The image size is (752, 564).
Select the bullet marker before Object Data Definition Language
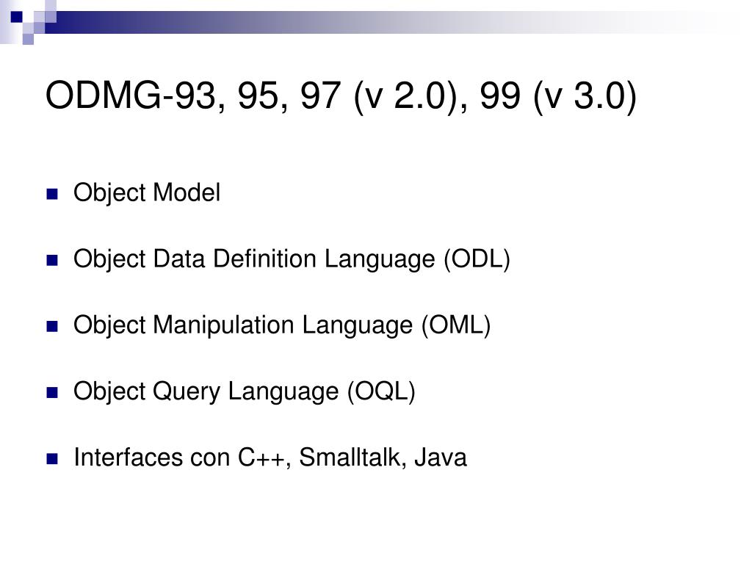[x=52, y=260]
